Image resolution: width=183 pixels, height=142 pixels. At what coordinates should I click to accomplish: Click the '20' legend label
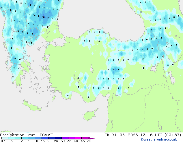point(49,141)
